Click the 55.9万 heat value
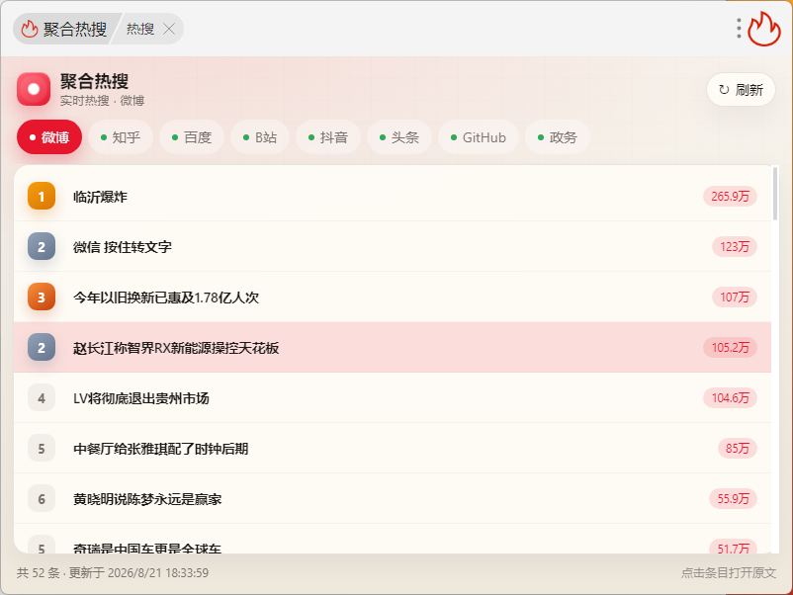Viewport: 793px width, 595px height. click(x=733, y=498)
